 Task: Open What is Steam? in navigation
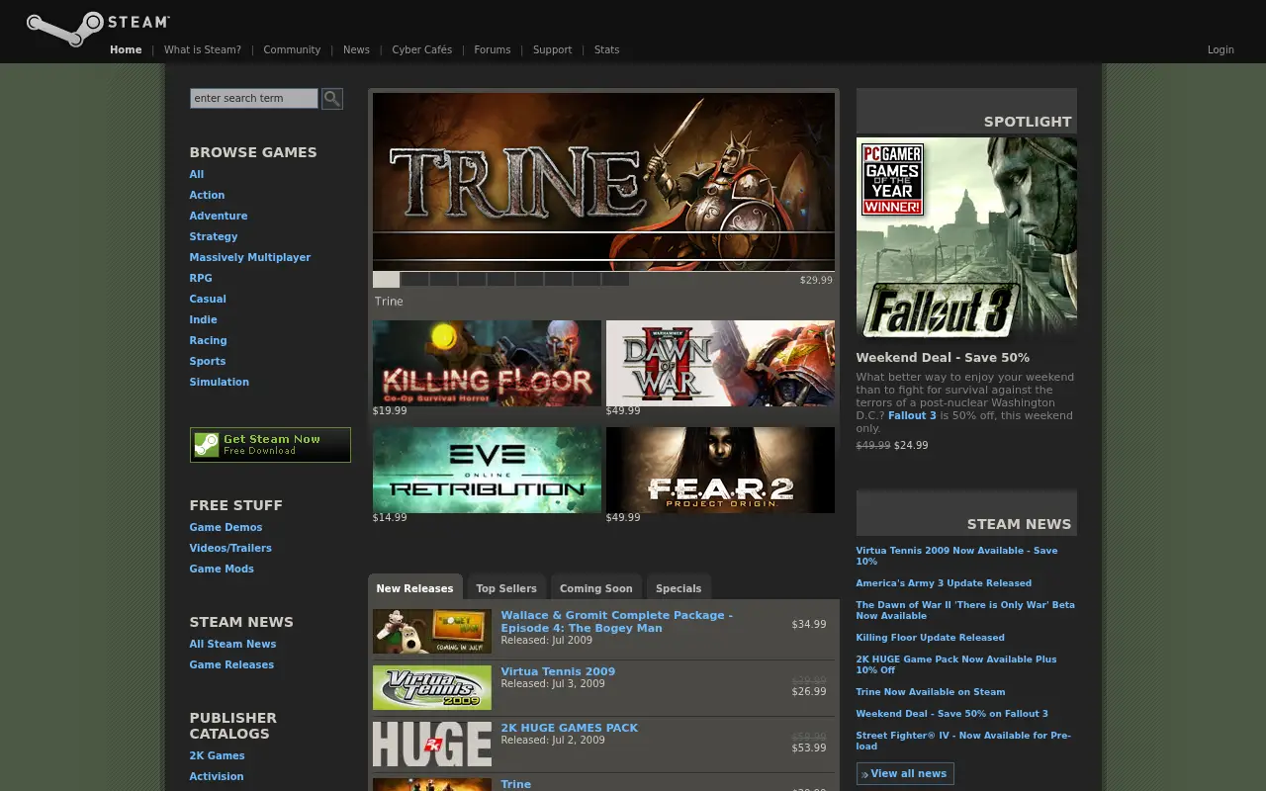pyautogui.click(x=203, y=49)
